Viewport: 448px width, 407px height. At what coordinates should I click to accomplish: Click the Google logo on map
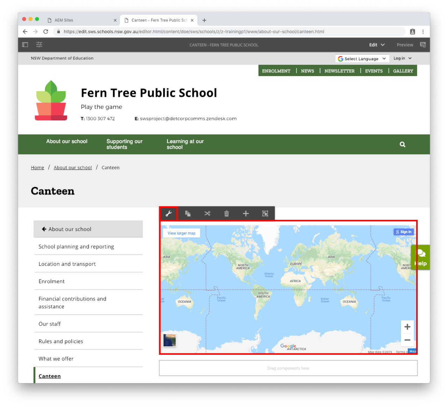tap(288, 346)
